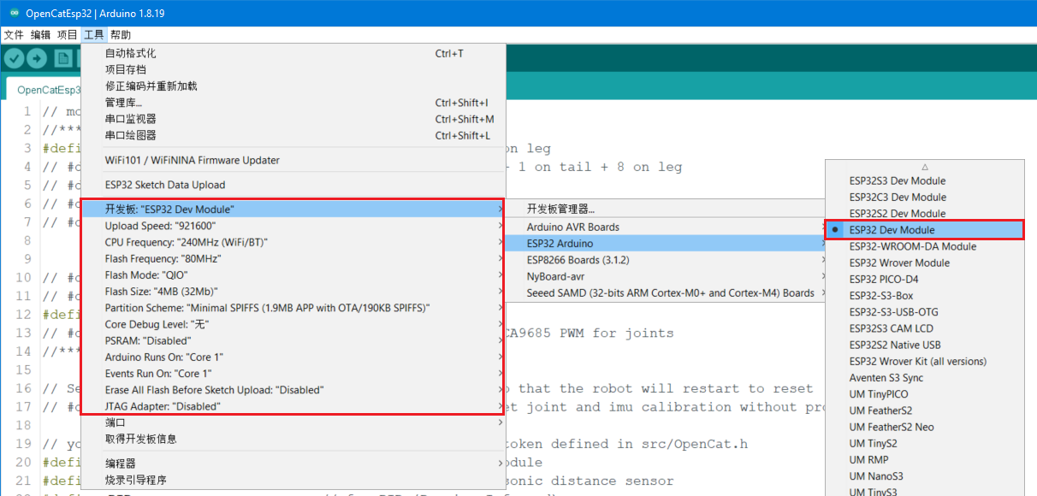The height and width of the screenshot is (496, 1037).
Task: Select the ESP32S3 Dev Module board
Action: [x=925, y=180]
